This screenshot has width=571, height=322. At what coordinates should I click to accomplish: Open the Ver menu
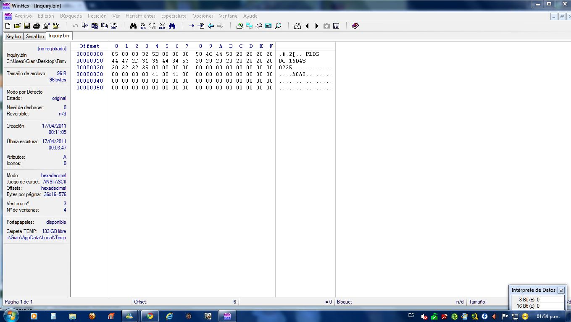(116, 16)
